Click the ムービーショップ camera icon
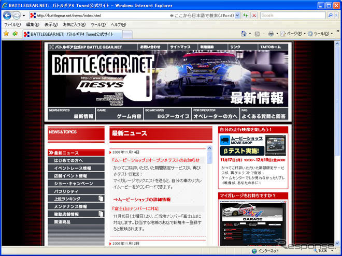Viewport: 342px width, 256px height. coord(225,140)
